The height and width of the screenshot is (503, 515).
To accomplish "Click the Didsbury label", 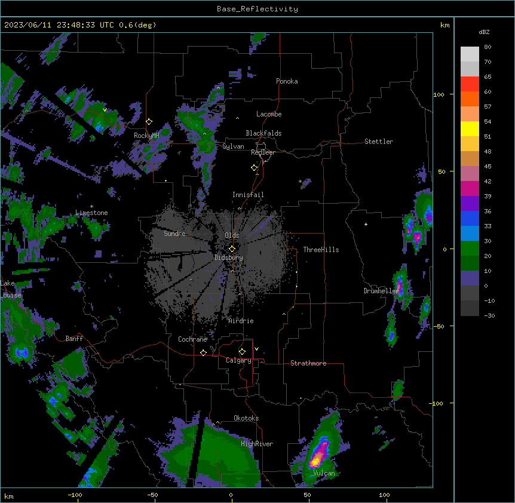I will coord(229,257).
